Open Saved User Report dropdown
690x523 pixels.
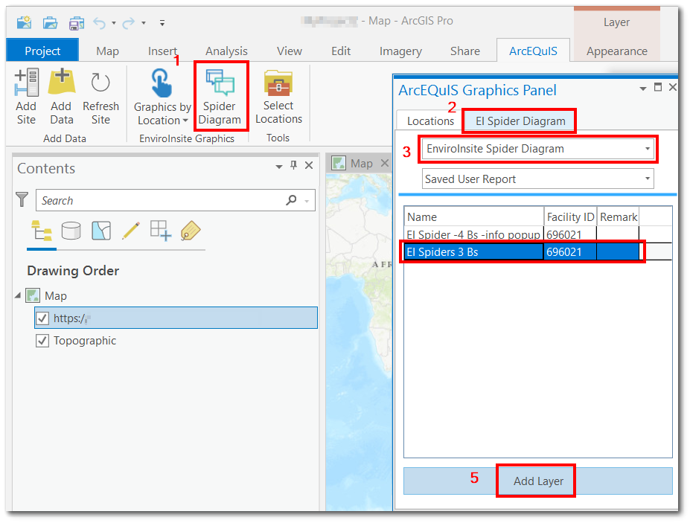[537, 179]
